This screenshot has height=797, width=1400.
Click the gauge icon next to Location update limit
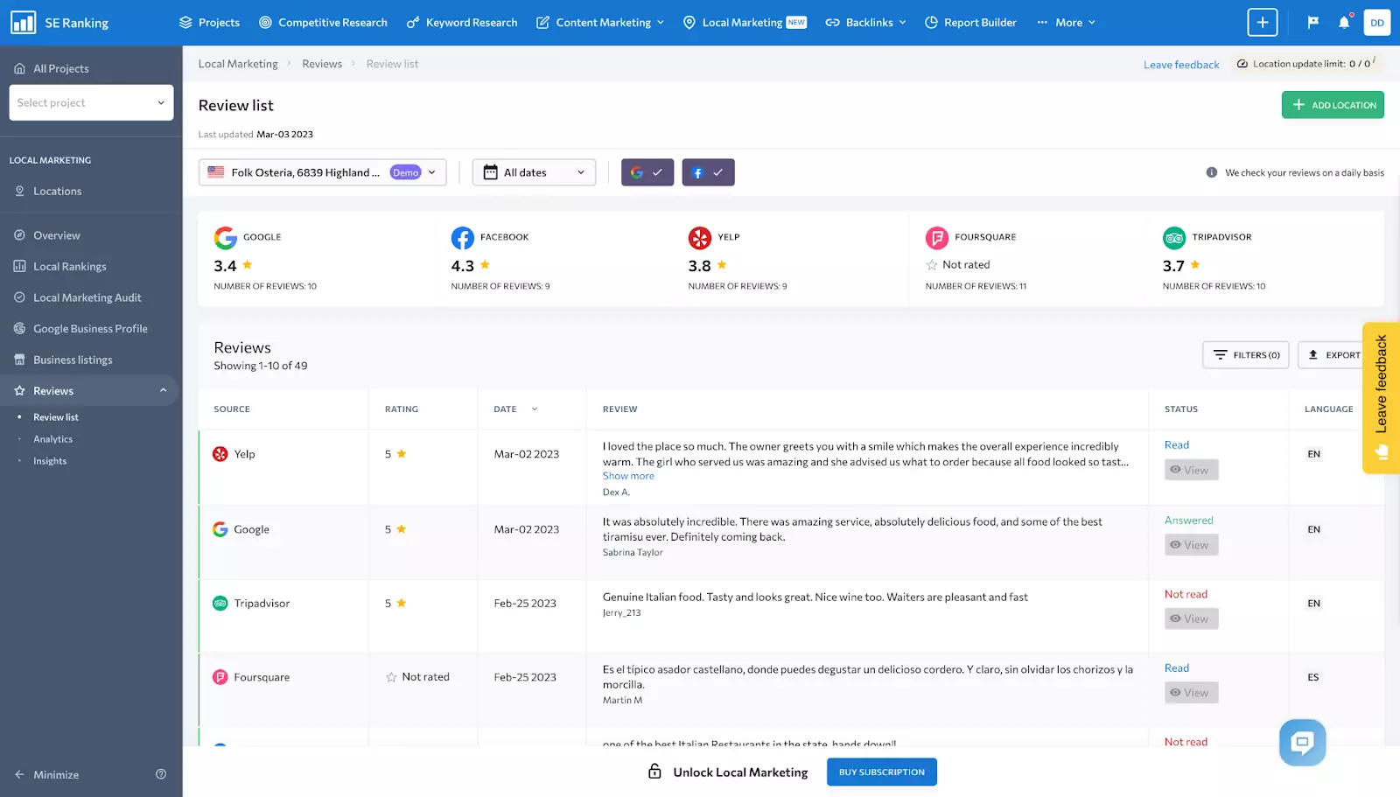(x=1242, y=64)
